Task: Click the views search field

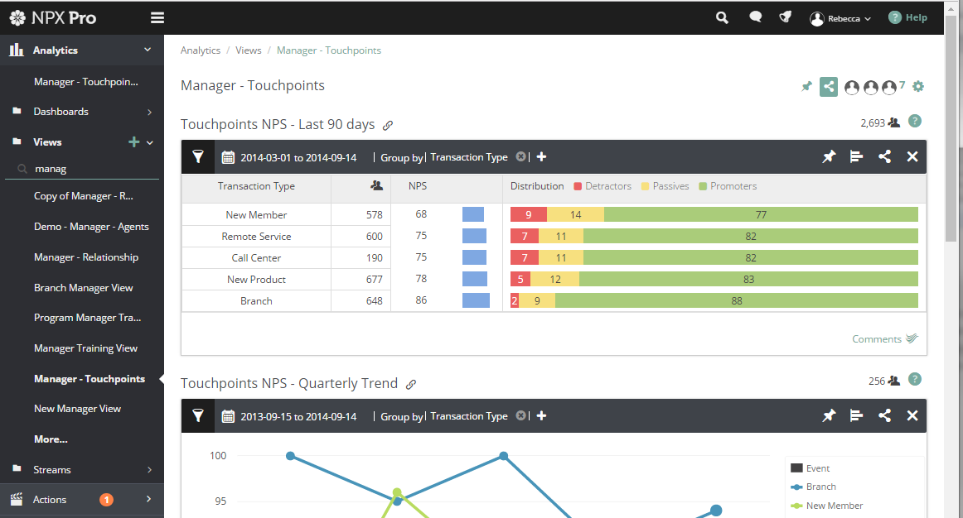Action: (x=91, y=169)
